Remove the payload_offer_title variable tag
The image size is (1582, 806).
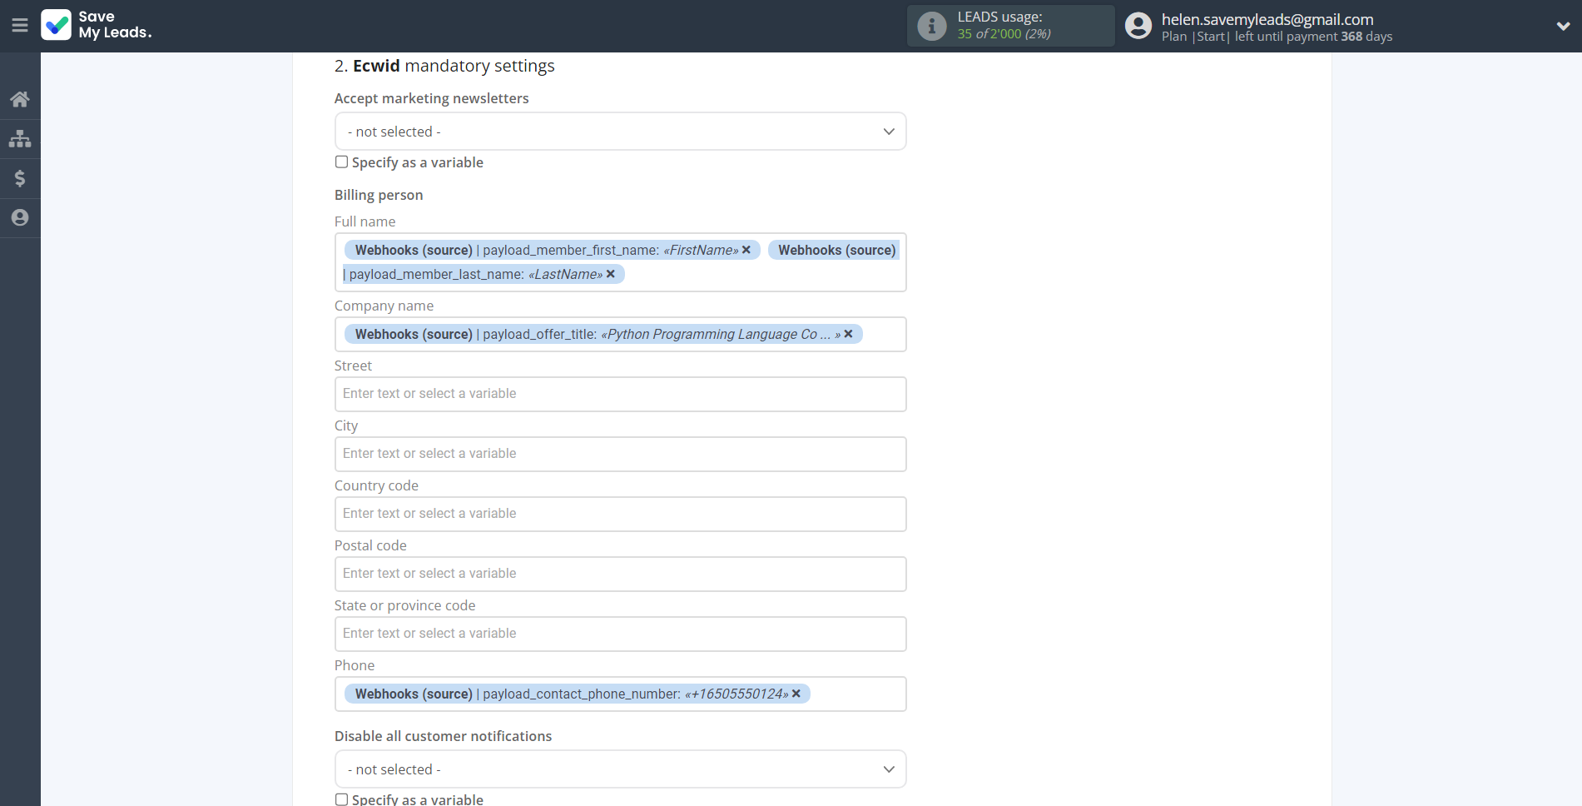pos(849,334)
